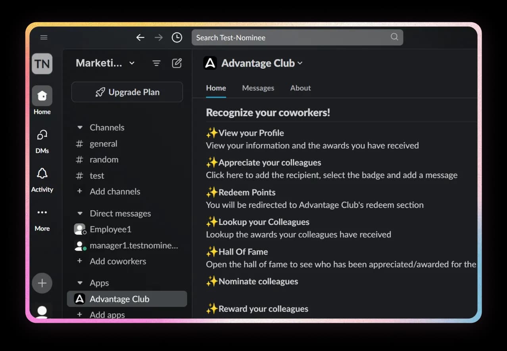Viewport: 507px width, 351px height.
Task: Collapse the Apps section
Action: coord(80,283)
